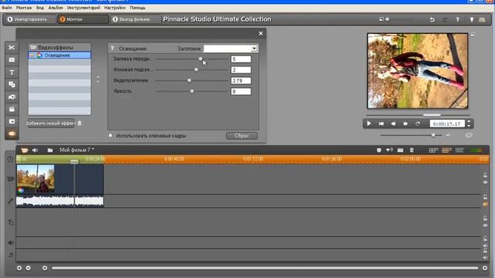The image size is (495, 278).
Task: Open the Файл menu
Action: point(7,8)
